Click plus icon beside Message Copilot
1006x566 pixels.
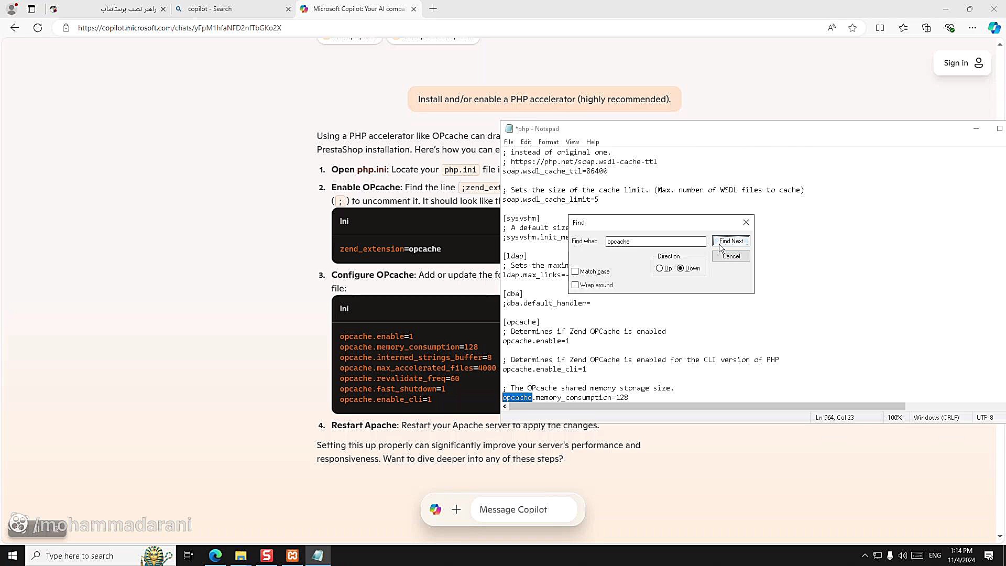tap(456, 509)
